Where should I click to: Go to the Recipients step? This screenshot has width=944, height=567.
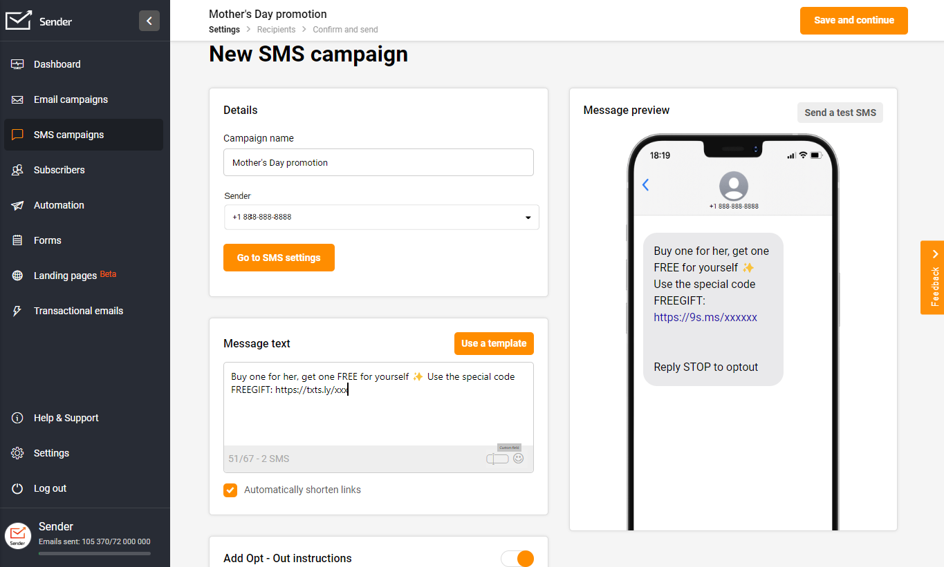click(x=276, y=29)
